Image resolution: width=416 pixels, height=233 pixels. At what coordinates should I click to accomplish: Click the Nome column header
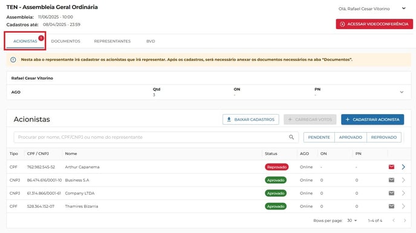point(71,153)
